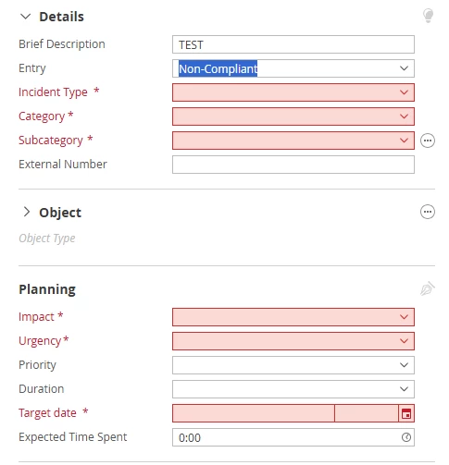Click the Target date date field
The width and height of the screenshot is (449, 465).
[254, 413]
